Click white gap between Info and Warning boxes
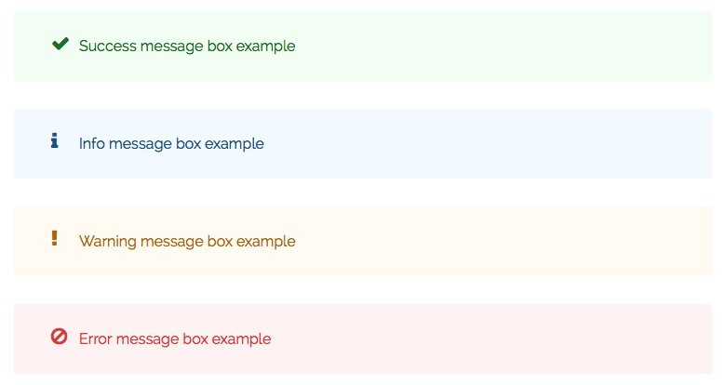725x385 pixels. click(x=363, y=192)
